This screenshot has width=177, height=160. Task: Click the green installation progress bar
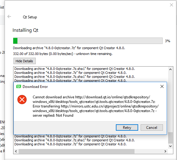click(88, 41)
